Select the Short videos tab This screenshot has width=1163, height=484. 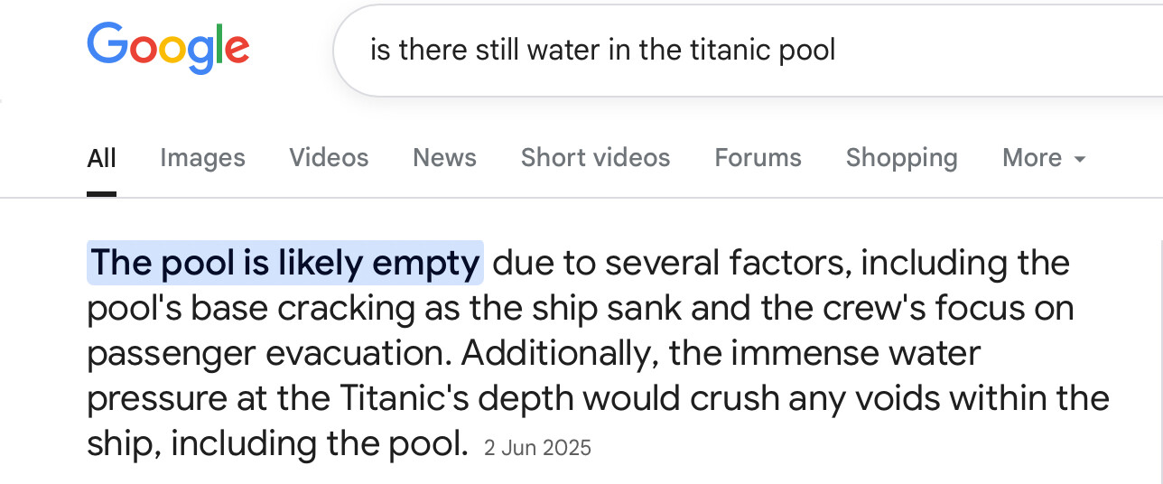(595, 157)
